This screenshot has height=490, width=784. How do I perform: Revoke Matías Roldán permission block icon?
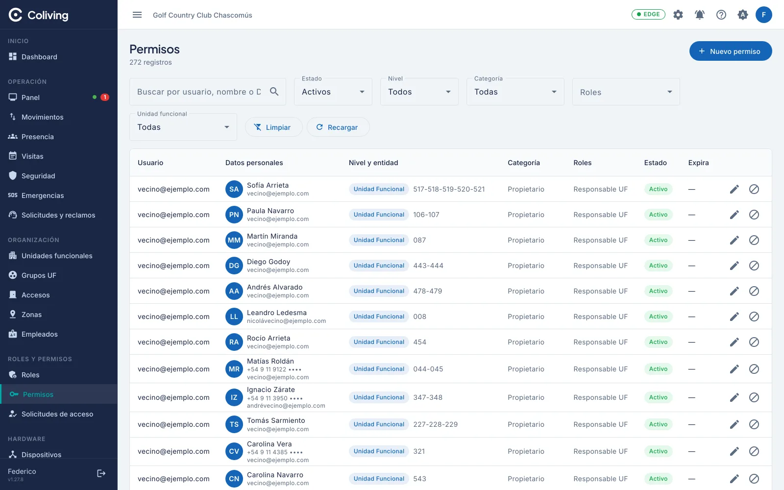754,369
